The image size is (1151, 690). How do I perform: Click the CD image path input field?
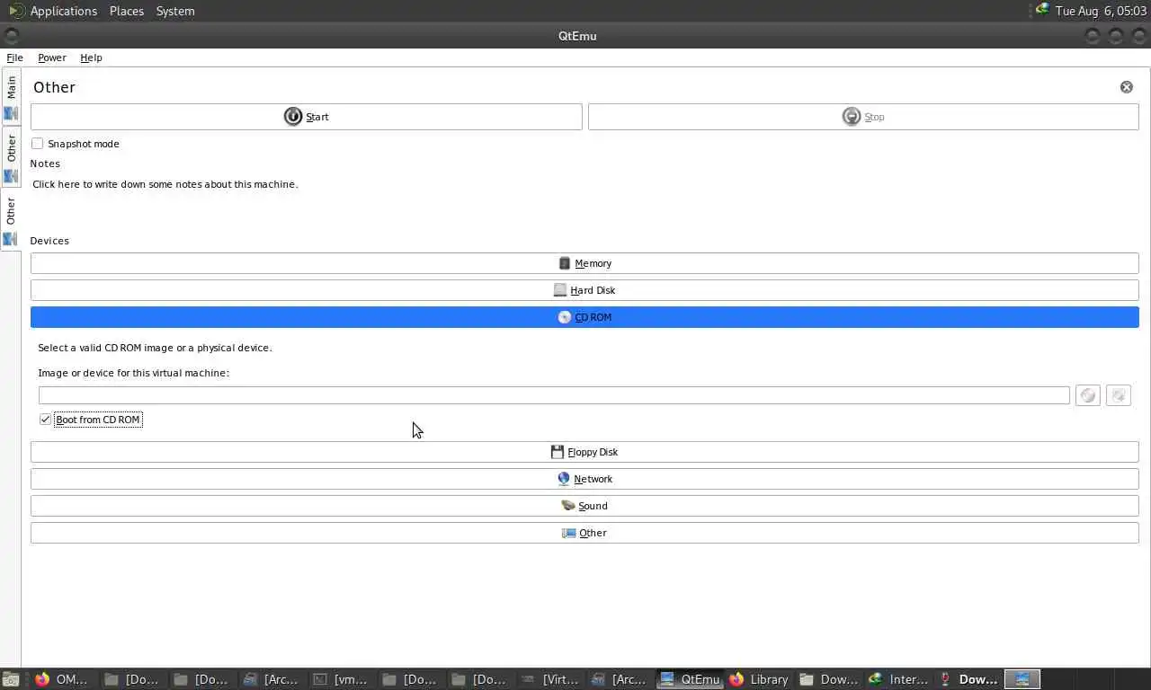coord(554,395)
